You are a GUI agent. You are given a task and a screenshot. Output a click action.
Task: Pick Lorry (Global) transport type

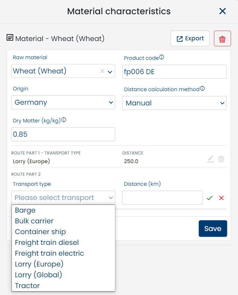click(x=39, y=275)
